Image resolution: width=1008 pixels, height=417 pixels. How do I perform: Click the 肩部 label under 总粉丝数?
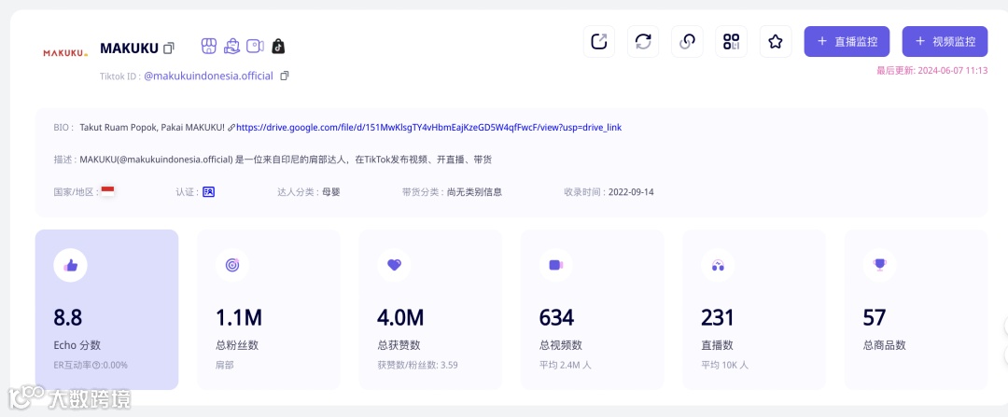(x=224, y=365)
